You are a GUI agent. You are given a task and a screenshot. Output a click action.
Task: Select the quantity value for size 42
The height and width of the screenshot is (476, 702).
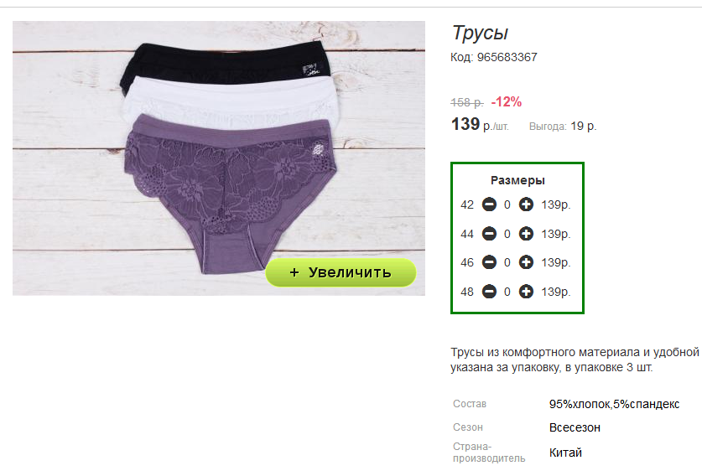click(x=507, y=204)
